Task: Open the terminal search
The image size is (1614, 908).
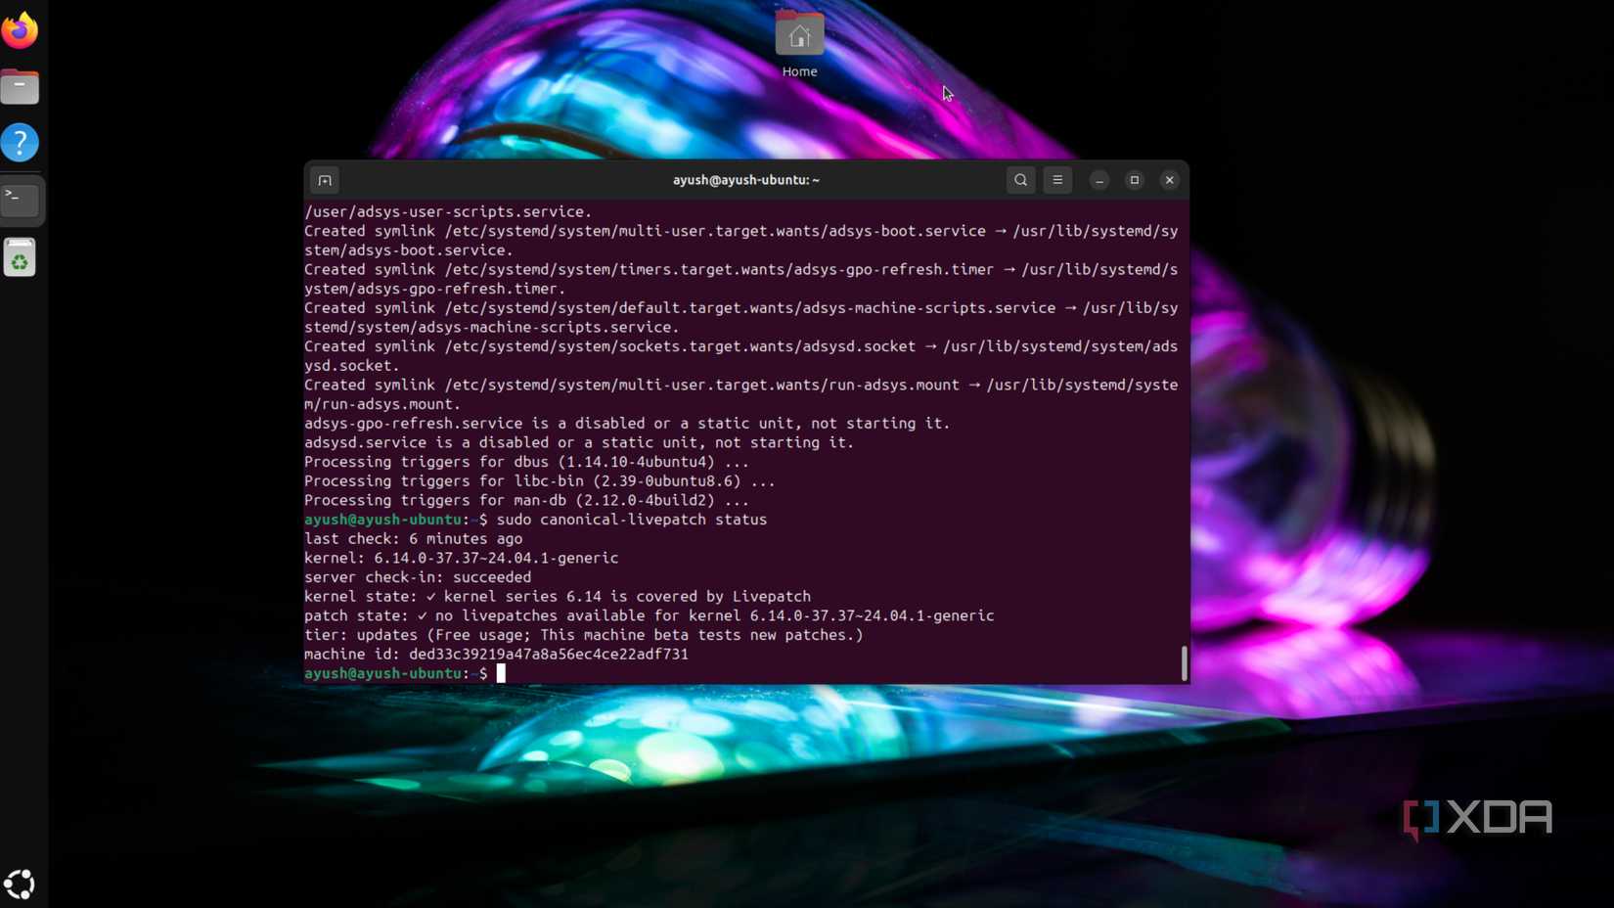Action: tap(1019, 180)
